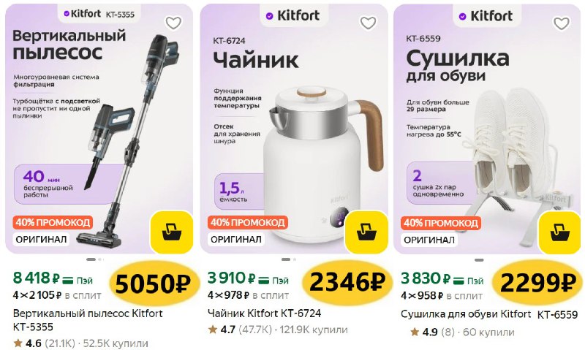585x350 pixels.
Task: Open Вертикальный пылесос Kitfort KT-5355 product title
Action: (x=88, y=320)
